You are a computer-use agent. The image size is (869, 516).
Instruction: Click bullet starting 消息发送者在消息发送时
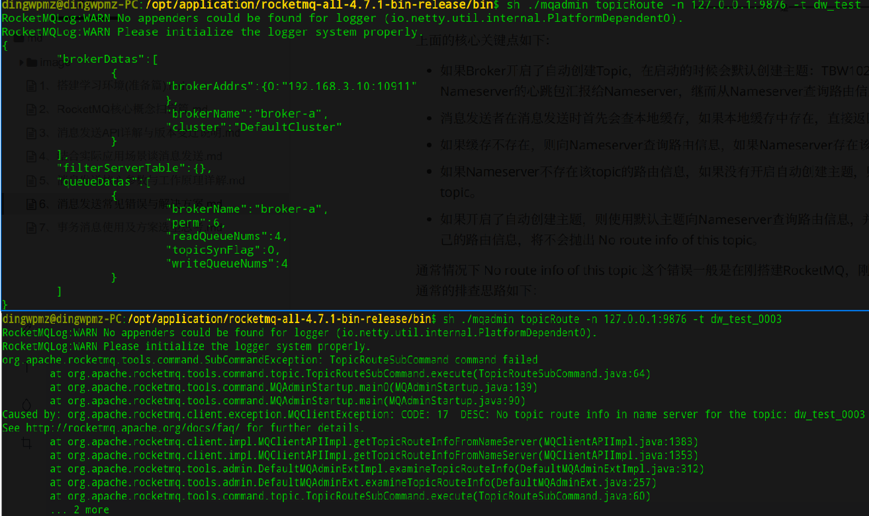tap(654, 118)
